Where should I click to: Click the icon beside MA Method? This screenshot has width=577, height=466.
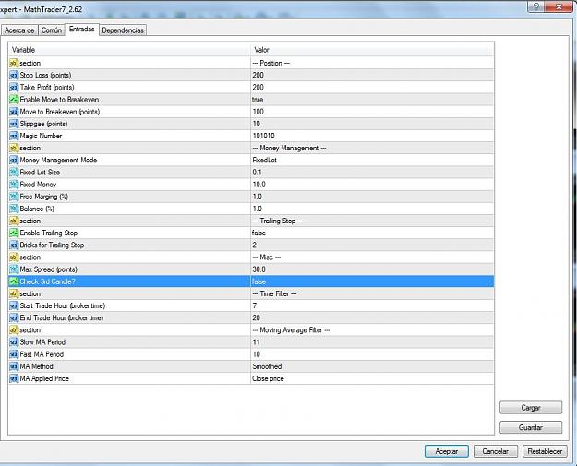pos(14,366)
